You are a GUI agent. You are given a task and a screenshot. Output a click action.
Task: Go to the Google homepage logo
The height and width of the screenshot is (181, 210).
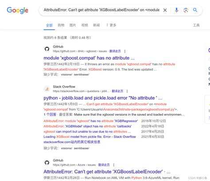click(17, 10)
